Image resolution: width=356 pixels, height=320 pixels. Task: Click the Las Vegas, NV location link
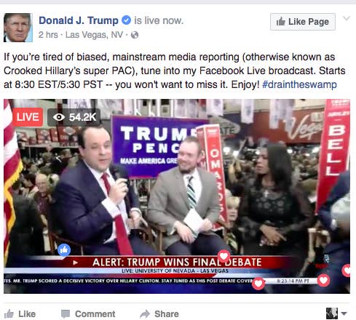coord(94,35)
